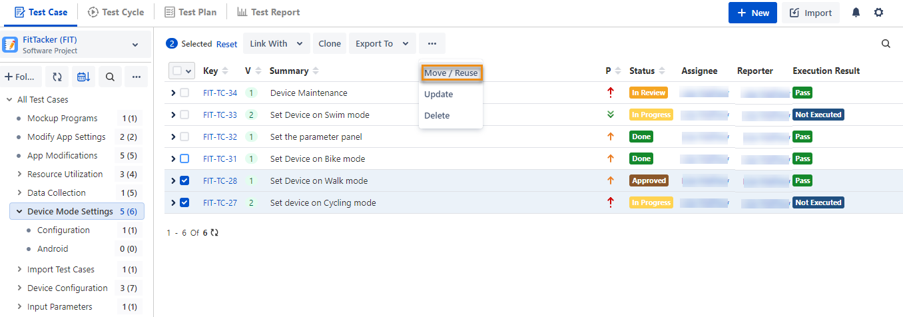Select the Mockup Programs folder
The image size is (903, 317).
coord(62,119)
